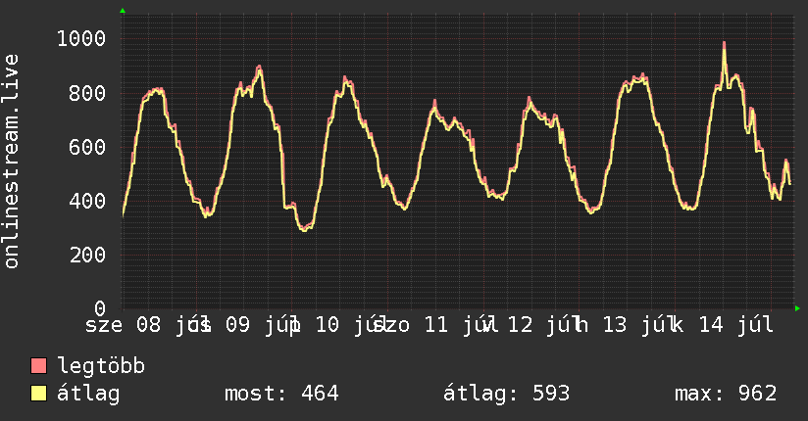Click the 400 y-axis label
The width and height of the screenshot is (808, 421).
87,201
